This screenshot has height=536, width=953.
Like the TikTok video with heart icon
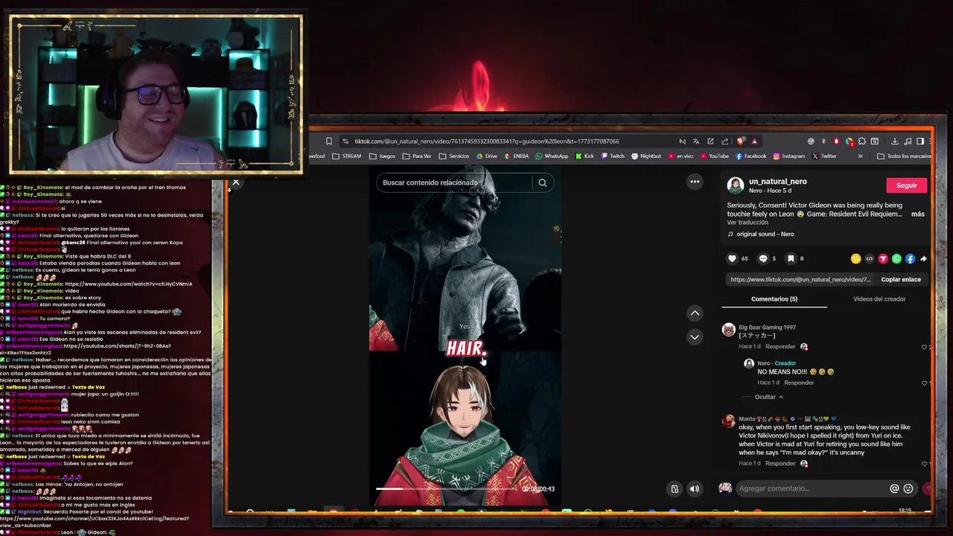tap(732, 258)
